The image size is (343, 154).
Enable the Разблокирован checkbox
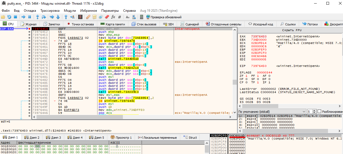click(320, 111)
